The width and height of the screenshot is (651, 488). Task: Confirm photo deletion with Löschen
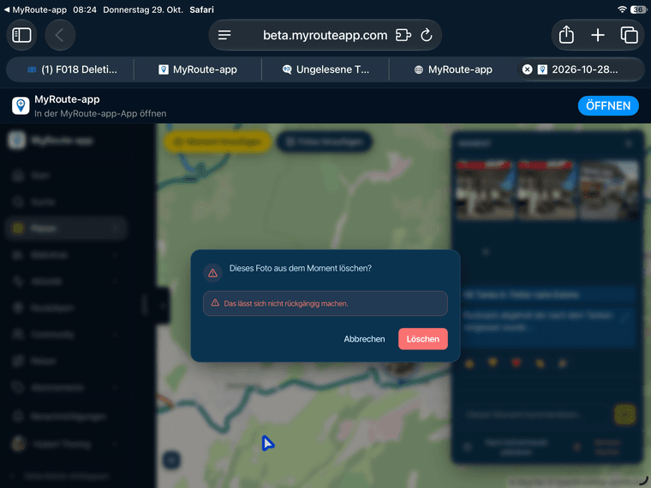point(422,339)
